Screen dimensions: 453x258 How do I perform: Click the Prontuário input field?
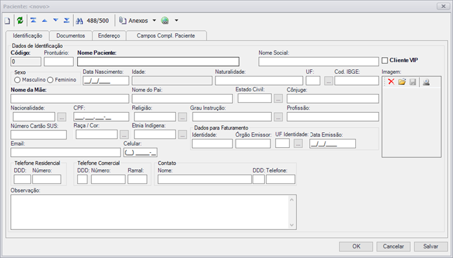(59, 62)
